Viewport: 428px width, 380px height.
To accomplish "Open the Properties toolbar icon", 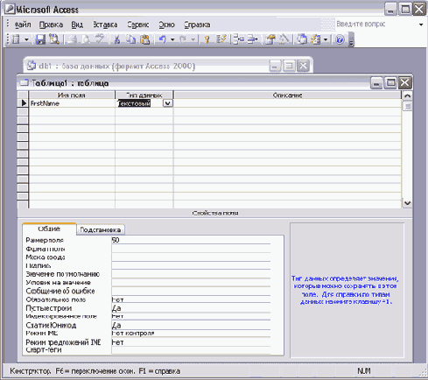I will coord(270,39).
